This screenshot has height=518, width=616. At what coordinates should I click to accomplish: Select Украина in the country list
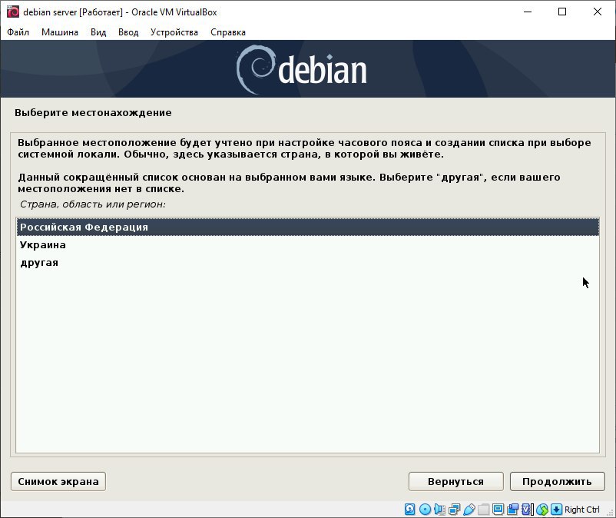pos(307,245)
